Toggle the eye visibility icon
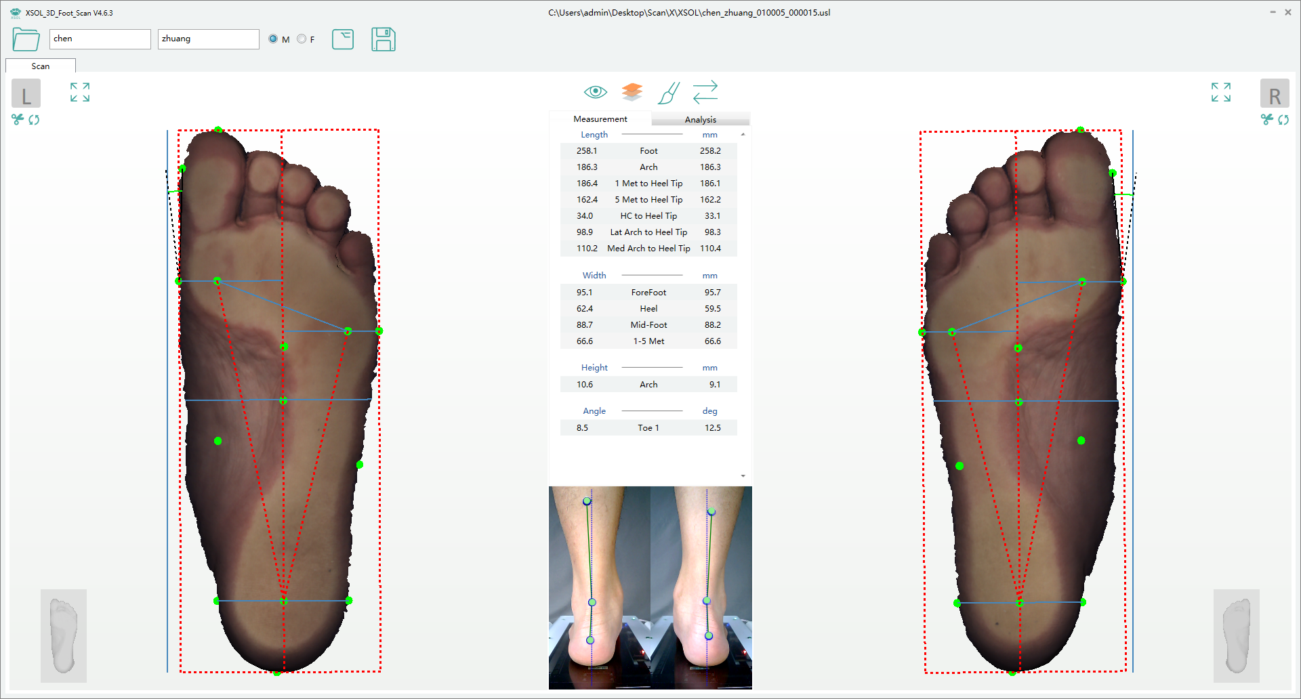This screenshot has height=699, width=1301. [x=595, y=91]
